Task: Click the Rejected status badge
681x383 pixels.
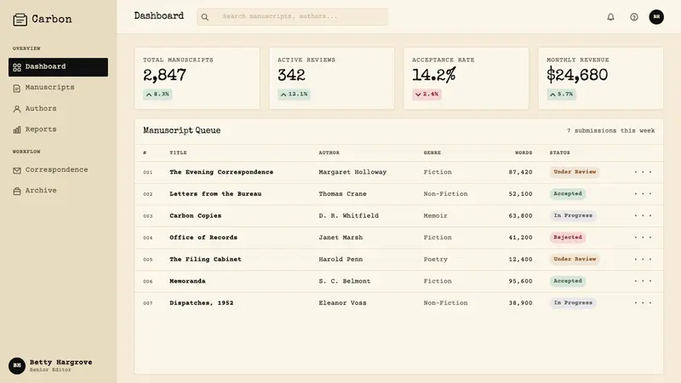Action: [x=568, y=237]
